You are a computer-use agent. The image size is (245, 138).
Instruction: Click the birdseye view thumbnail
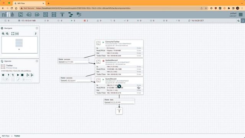click(x=20, y=45)
